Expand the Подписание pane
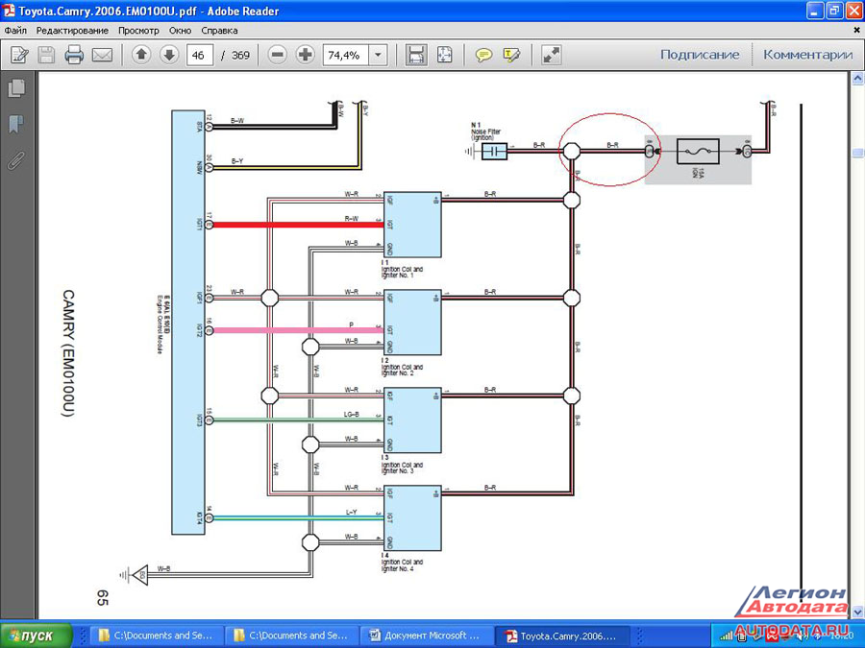The image size is (865, 648). (x=700, y=55)
